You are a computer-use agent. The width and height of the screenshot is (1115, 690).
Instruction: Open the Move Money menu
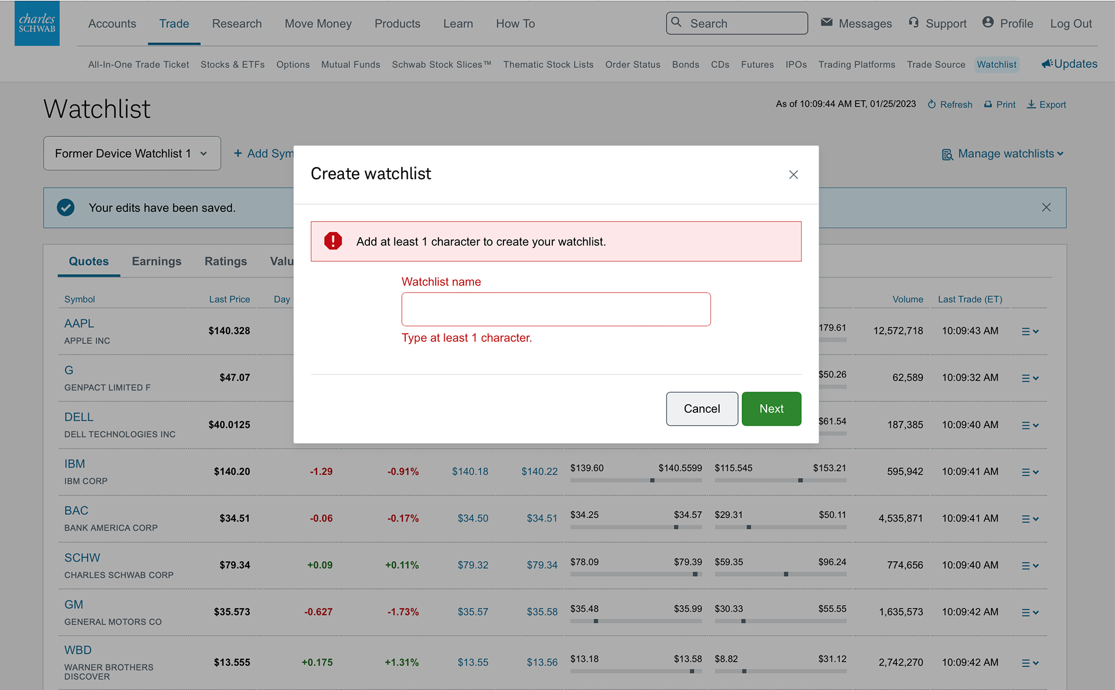(x=318, y=23)
